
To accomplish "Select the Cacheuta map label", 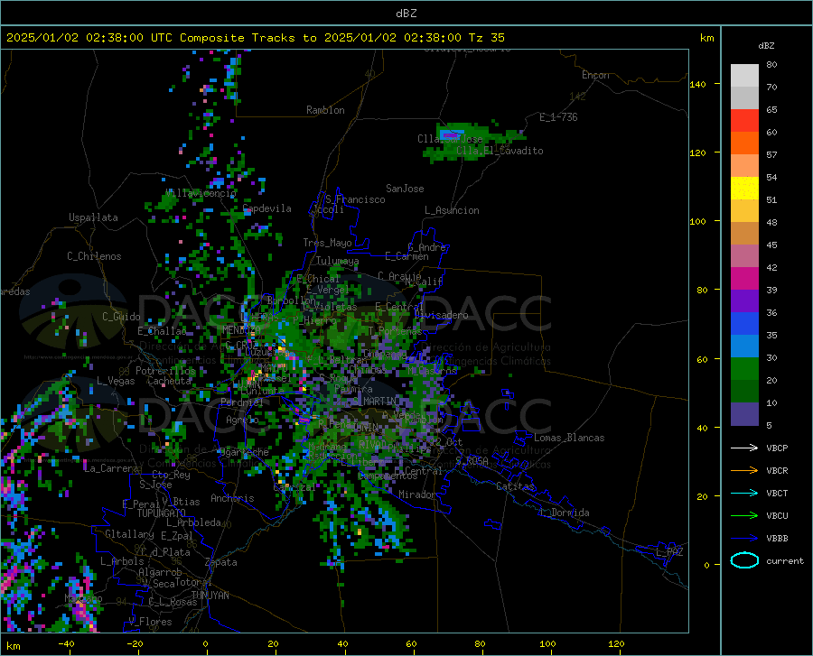I will [169, 381].
